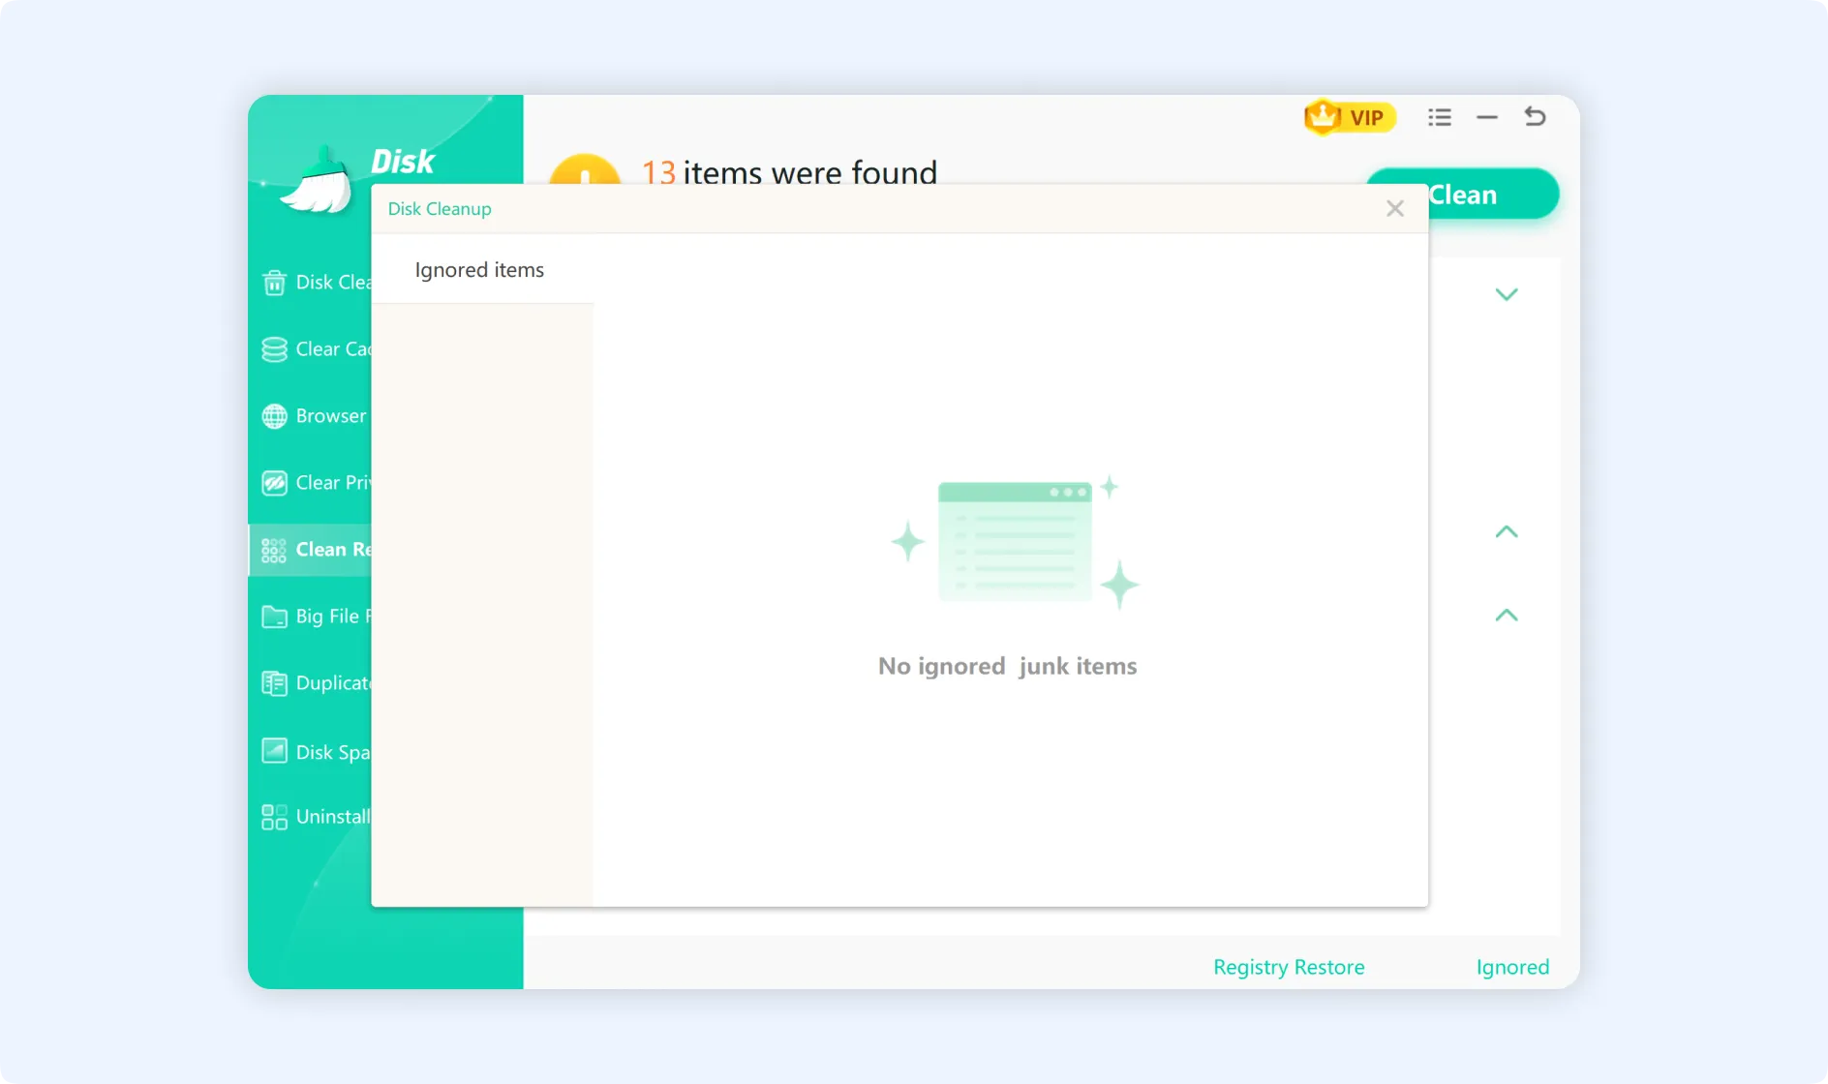1828x1084 pixels.
Task: Open Big File finder folder icon
Action: pyautogui.click(x=274, y=617)
